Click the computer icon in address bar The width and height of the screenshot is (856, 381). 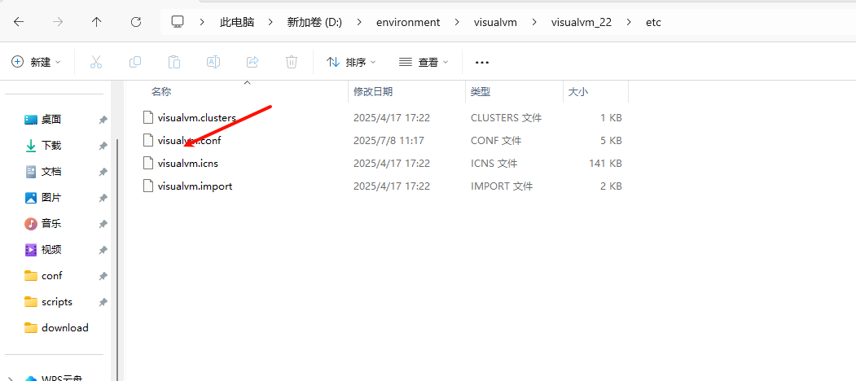178,22
